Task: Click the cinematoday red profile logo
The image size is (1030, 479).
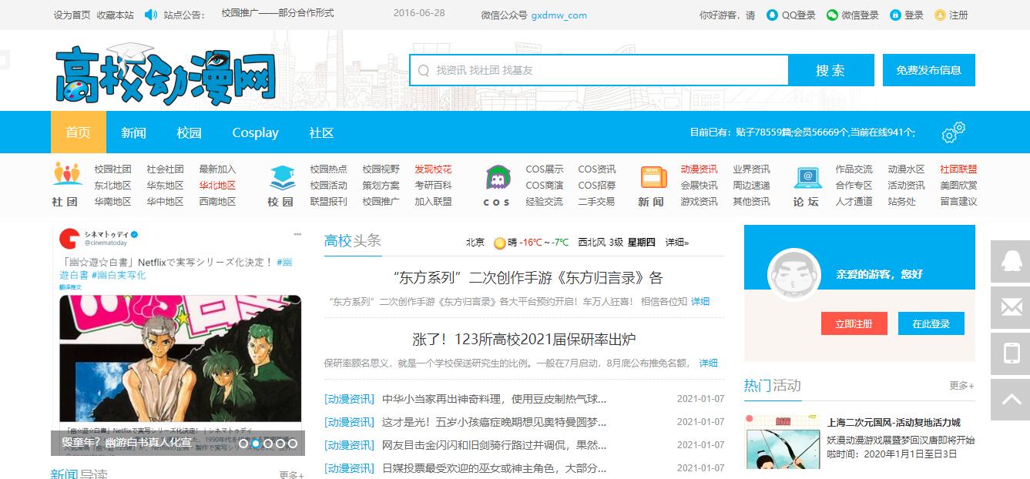Action: tap(69, 237)
